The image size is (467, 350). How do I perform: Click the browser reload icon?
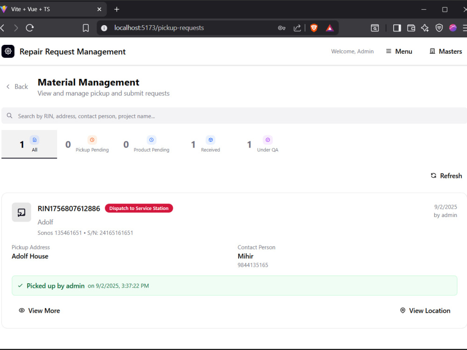click(30, 28)
